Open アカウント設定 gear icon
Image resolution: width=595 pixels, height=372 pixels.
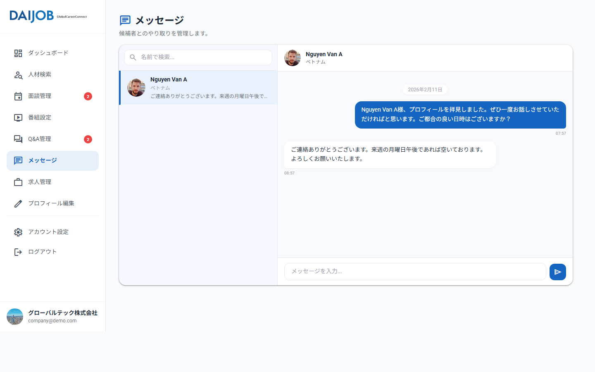tap(18, 232)
